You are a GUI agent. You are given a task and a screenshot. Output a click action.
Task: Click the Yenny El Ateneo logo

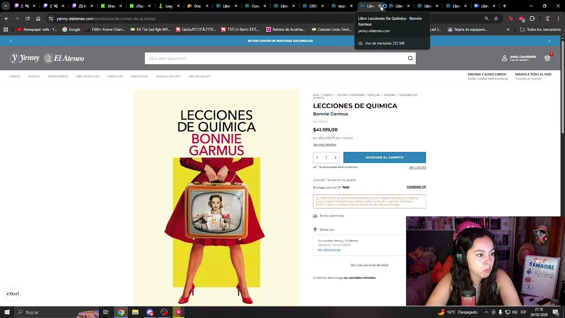pyautogui.click(x=47, y=58)
